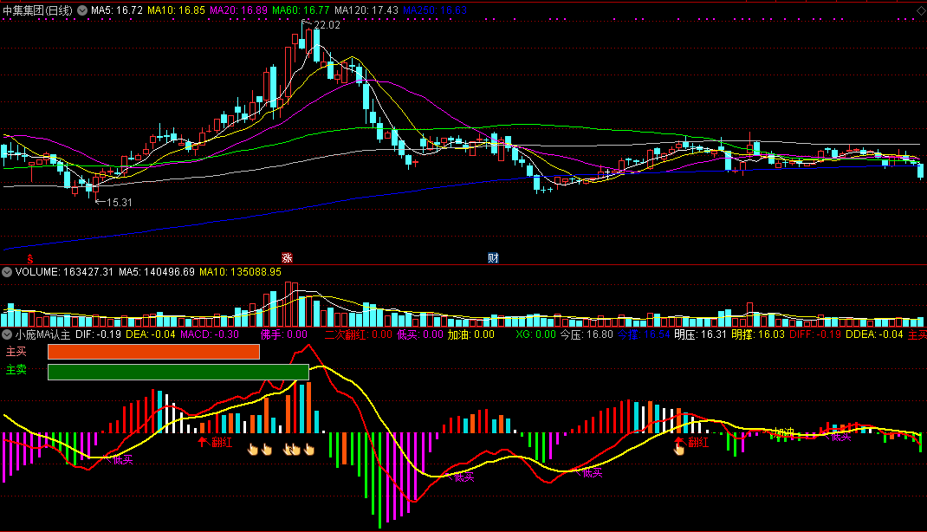Open the VOLUME panel dropdown icon
Viewport: 927px width, 532px height.
(x=7, y=272)
